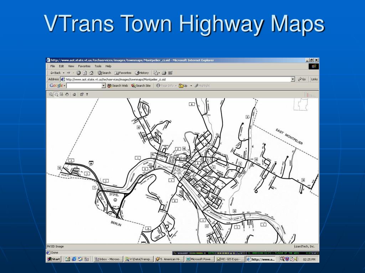The image size is (365, 273).
Task: Click the MrSID Image status text
Action: [55, 247]
